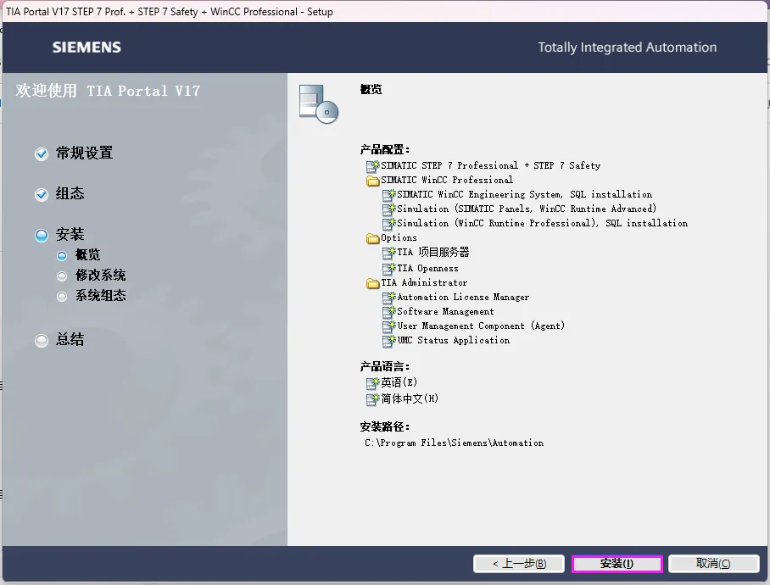Click the 安装 step label
This screenshot has width=770, height=585.
70,234
